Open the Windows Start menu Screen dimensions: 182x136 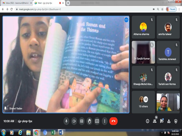(x=3, y=133)
